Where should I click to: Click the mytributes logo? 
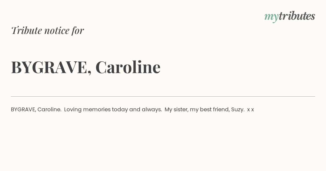[x=290, y=16]
